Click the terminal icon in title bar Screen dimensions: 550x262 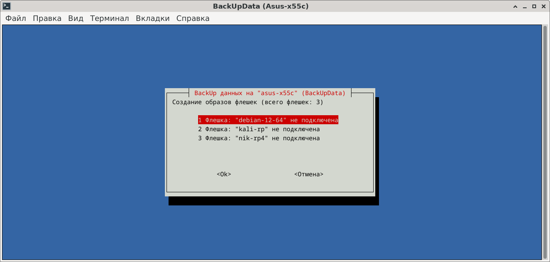pos(7,6)
